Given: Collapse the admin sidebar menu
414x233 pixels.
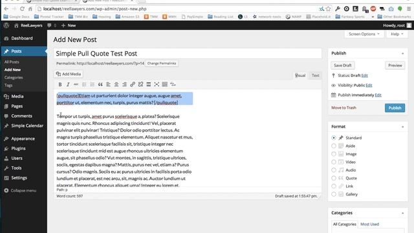Looking at the screenshot, I should (20, 190).
